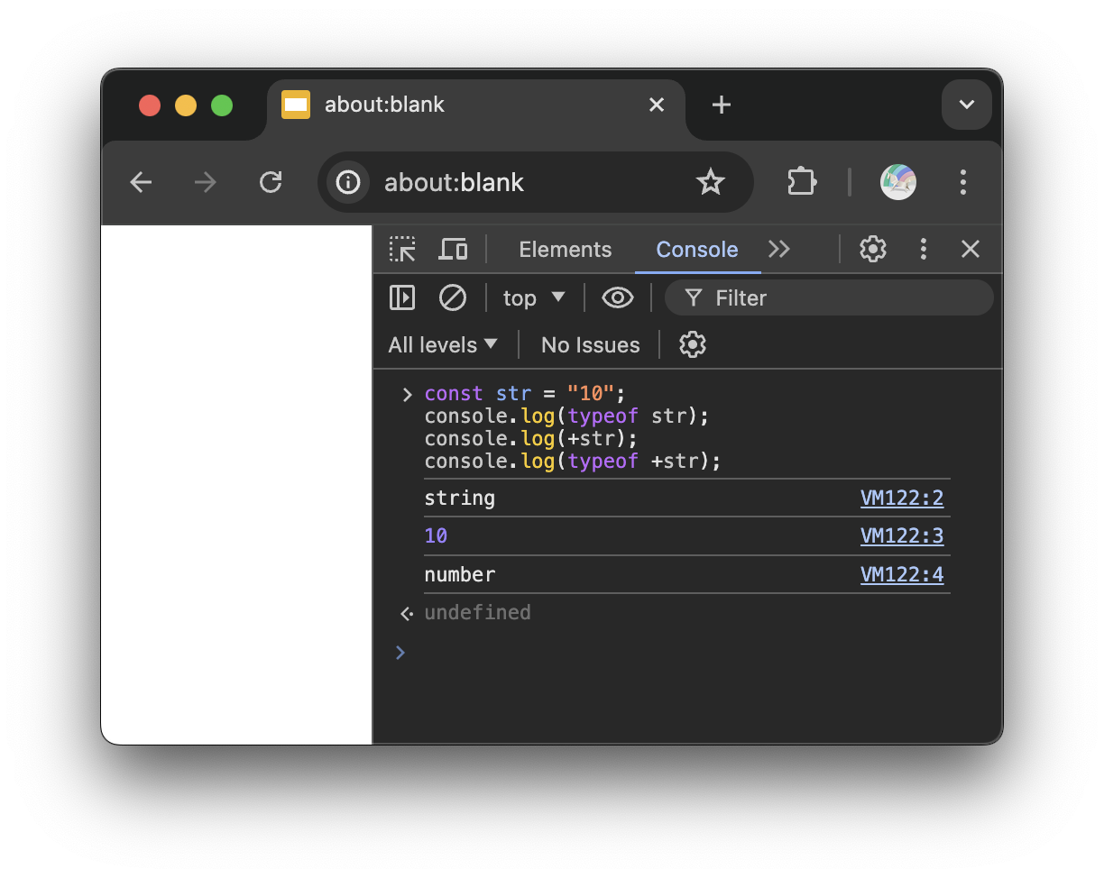Open the tab search dropdown arrow
Screen dimensions: 1104x878
point(967,105)
